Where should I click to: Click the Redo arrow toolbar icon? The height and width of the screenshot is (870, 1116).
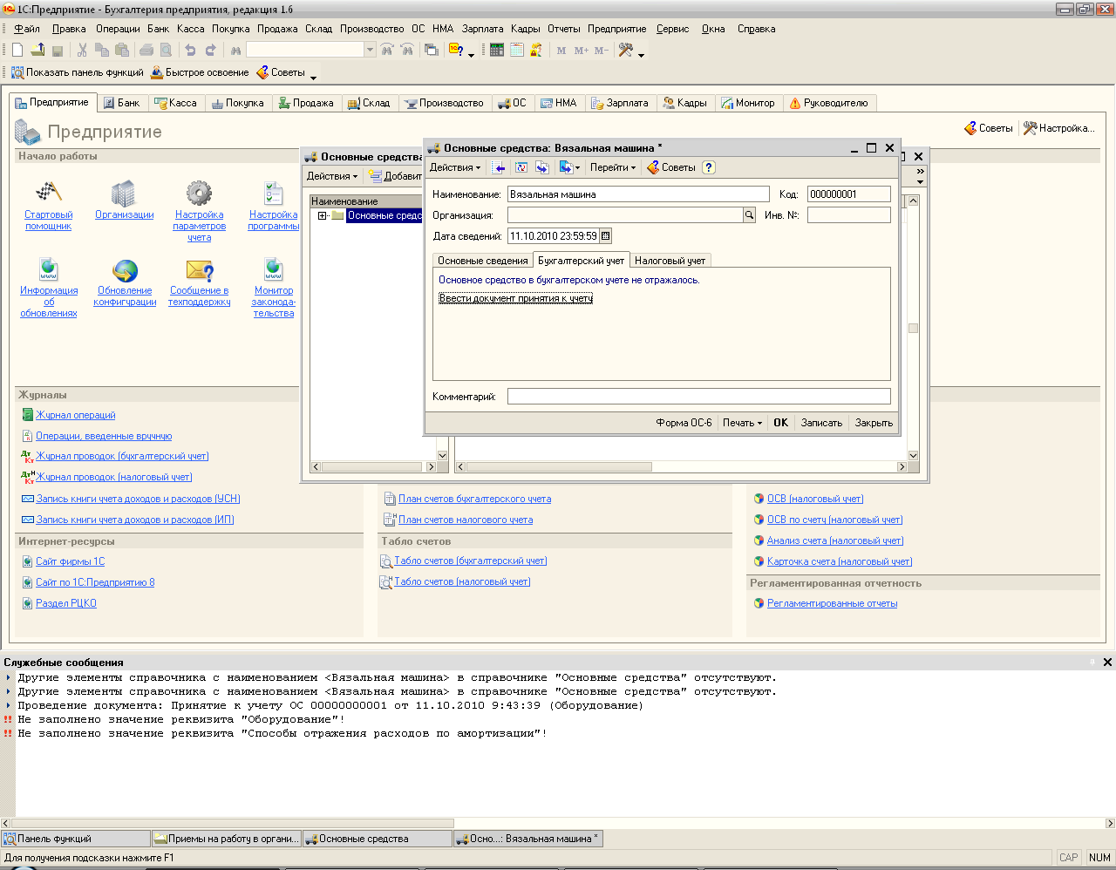pos(210,51)
